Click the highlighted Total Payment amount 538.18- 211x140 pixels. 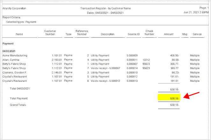coord(175,98)
